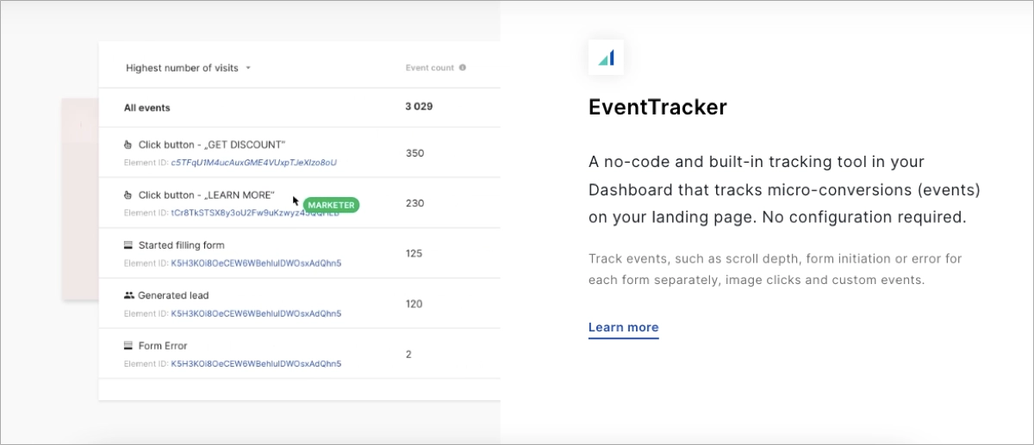Click the Generated lead element ID
The height and width of the screenshot is (445, 1034).
coord(256,313)
